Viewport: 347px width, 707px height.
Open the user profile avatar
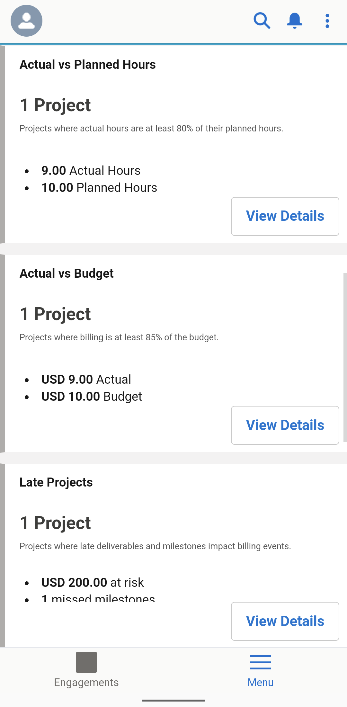point(26,21)
